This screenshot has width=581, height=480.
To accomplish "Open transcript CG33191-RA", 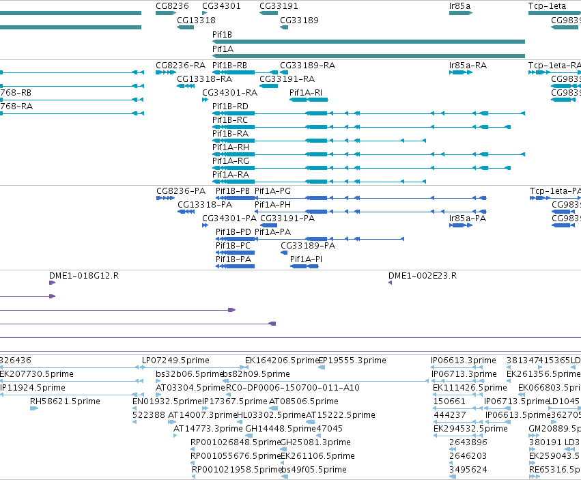I will point(287,79).
